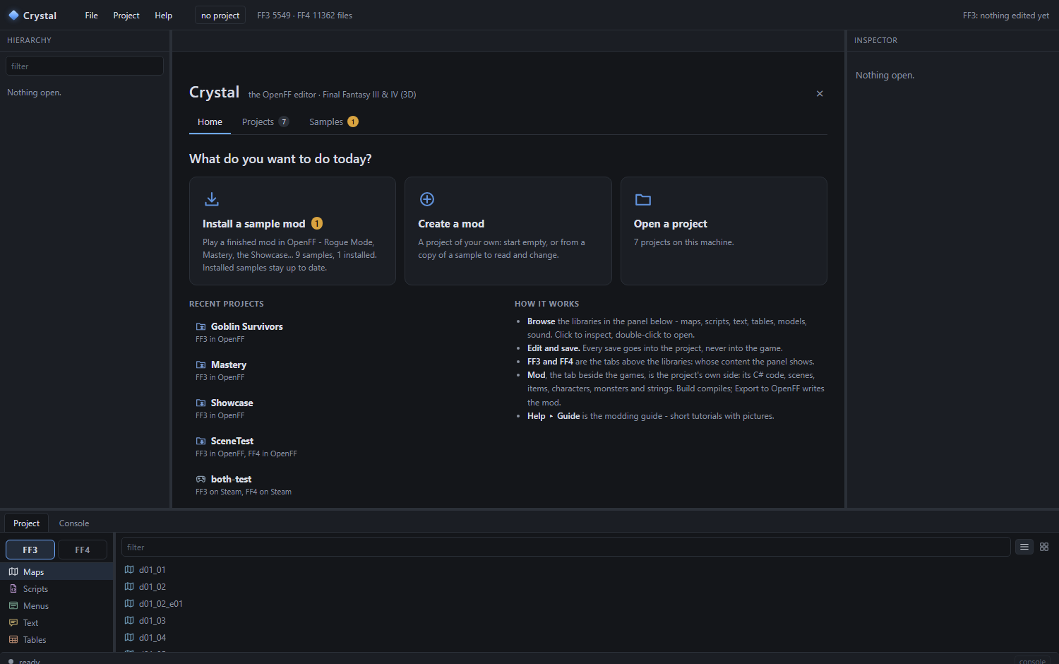Click the gamepad icon beside both-test
The height and width of the screenshot is (664, 1059).
201,479
